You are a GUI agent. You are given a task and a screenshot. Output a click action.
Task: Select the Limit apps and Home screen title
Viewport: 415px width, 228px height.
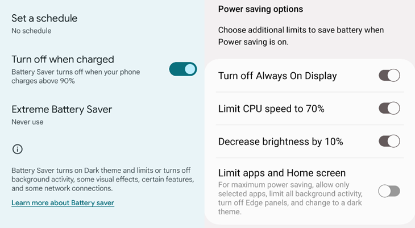282,173
